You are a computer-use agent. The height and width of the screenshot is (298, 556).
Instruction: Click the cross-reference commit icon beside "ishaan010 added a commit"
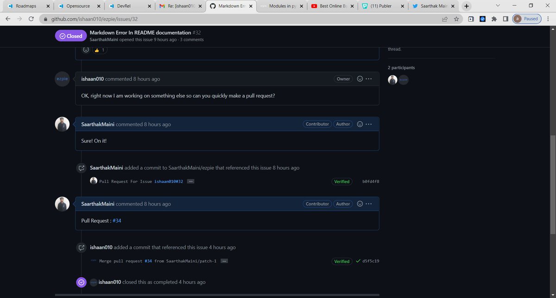click(81, 248)
